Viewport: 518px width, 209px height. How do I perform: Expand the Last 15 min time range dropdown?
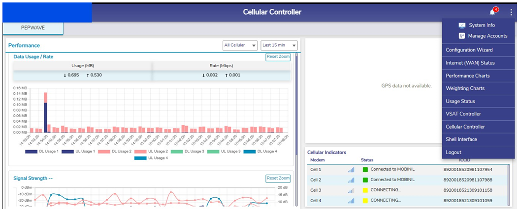coord(279,45)
